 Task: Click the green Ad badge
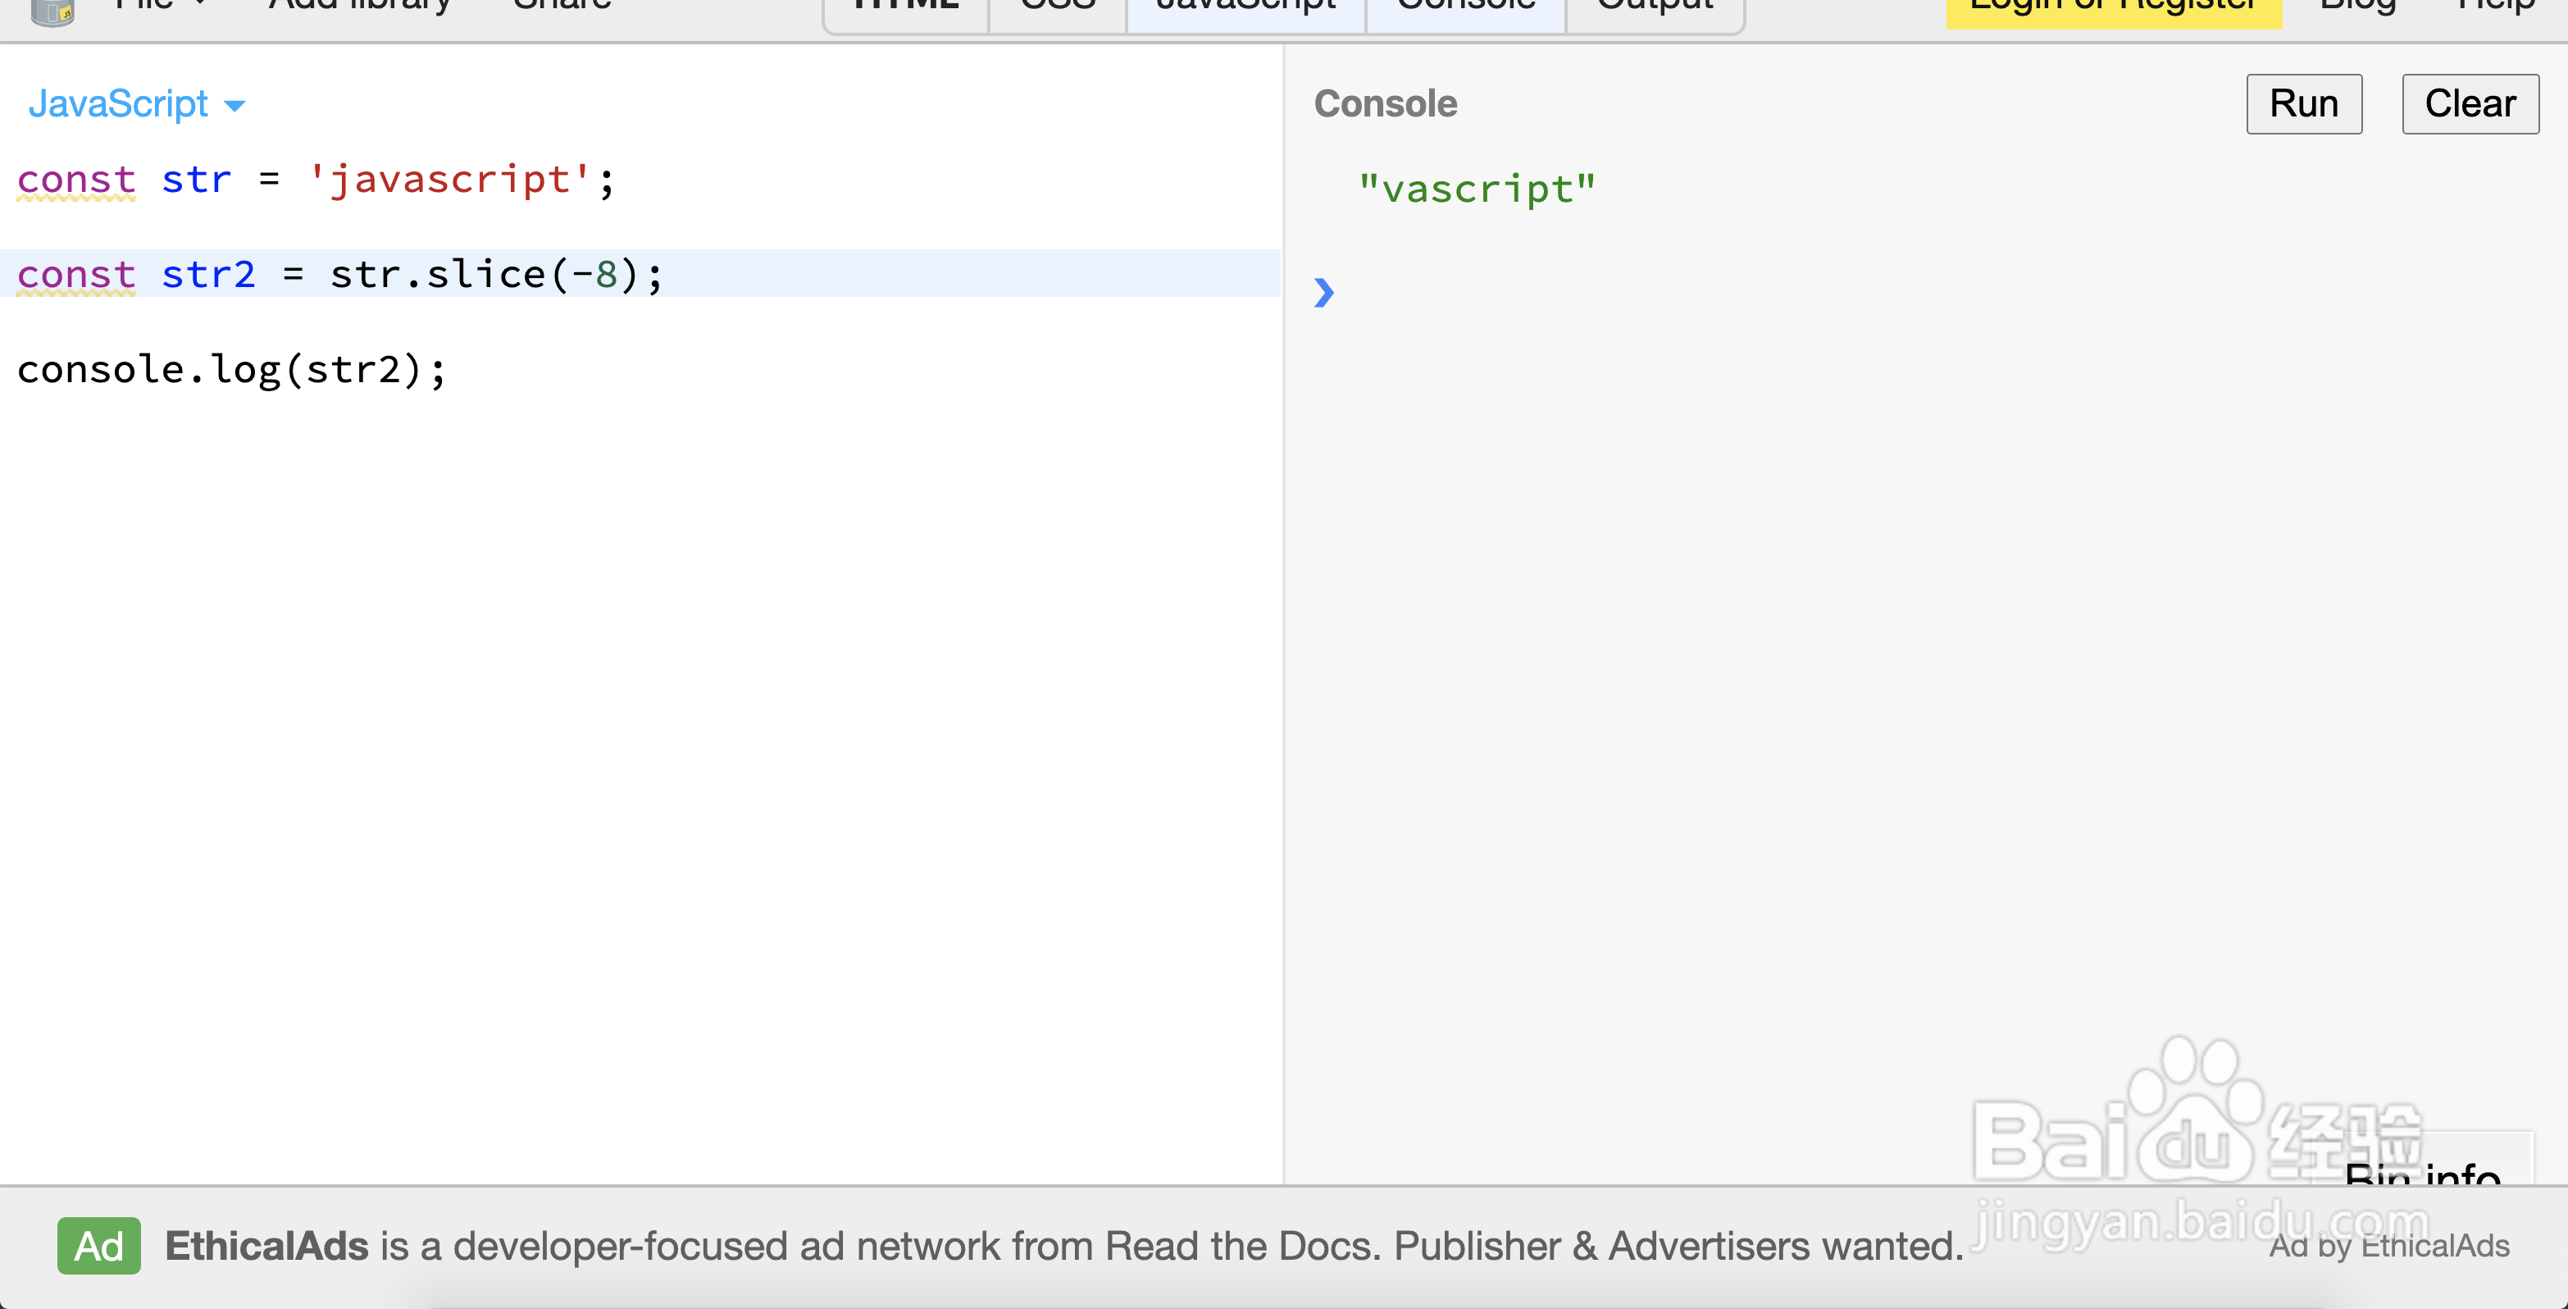[x=98, y=1245]
